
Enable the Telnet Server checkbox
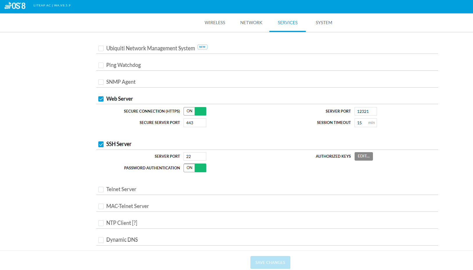(101, 190)
